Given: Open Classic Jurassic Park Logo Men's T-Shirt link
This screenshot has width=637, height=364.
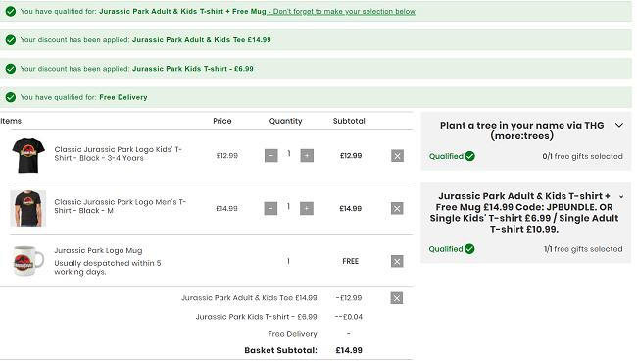Looking at the screenshot, I should click(121, 206).
